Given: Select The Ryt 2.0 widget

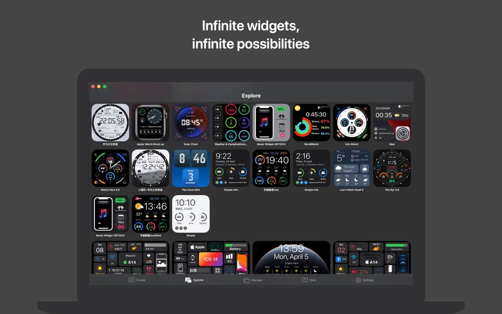Looking at the screenshot, I should [392, 168].
